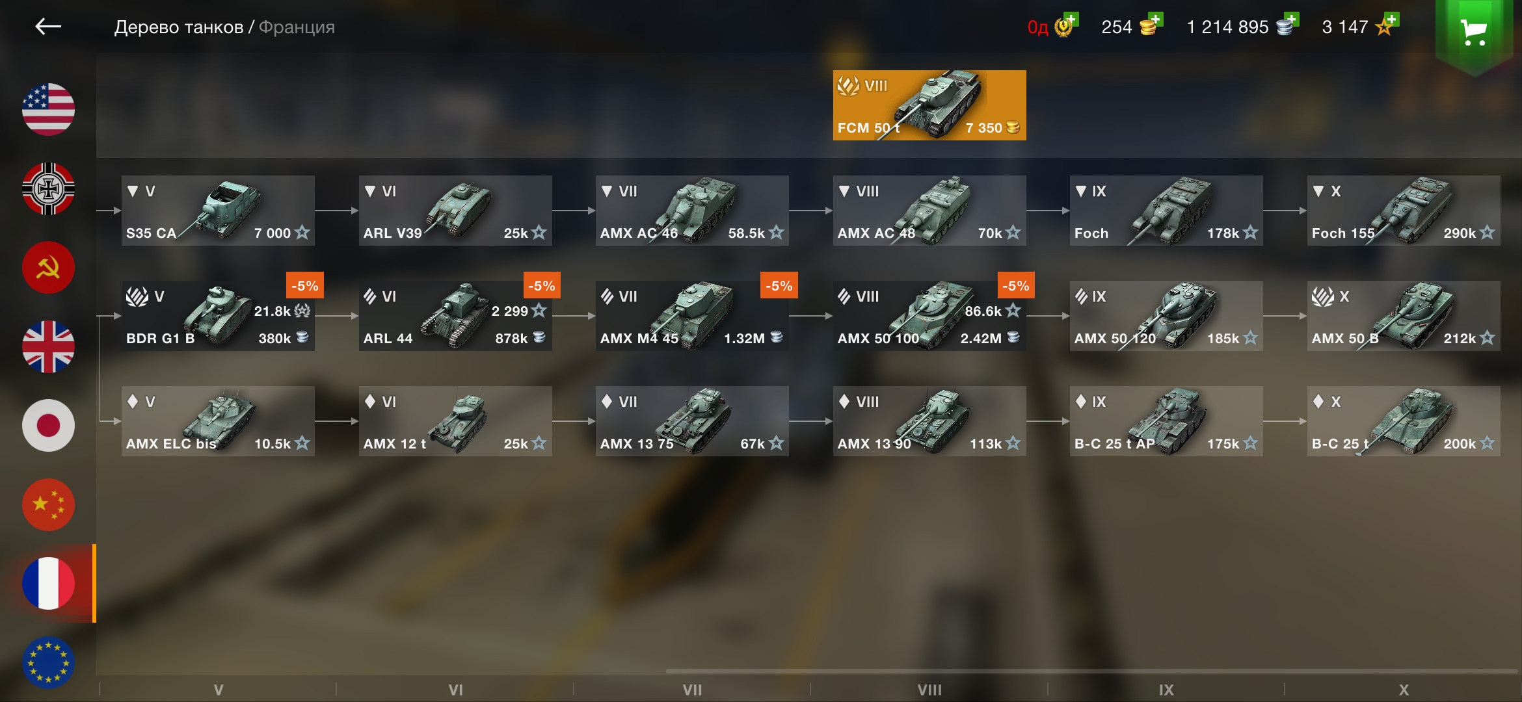Click the Дерево танков breadcrumb link
Screen dimensions: 1522x702
[179, 27]
